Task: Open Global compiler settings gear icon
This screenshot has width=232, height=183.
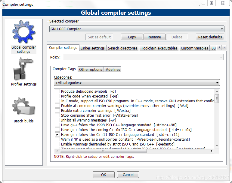Action: [x=23, y=32]
